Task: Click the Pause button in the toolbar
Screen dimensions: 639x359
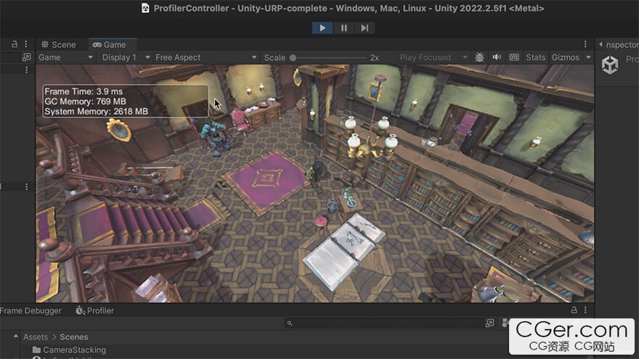Action: [344, 28]
